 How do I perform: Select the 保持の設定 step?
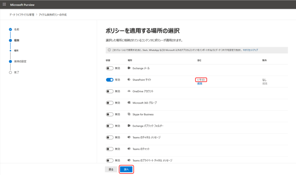[x=20, y=61]
